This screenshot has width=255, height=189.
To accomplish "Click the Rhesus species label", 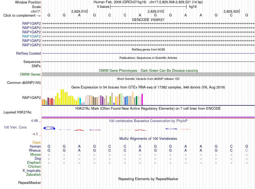I will click(x=35, y=150).
